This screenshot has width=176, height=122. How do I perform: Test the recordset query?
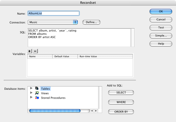click(x=161, y=27)
